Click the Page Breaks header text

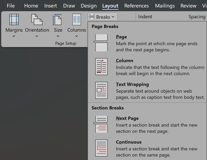click(x=105, y=26)
